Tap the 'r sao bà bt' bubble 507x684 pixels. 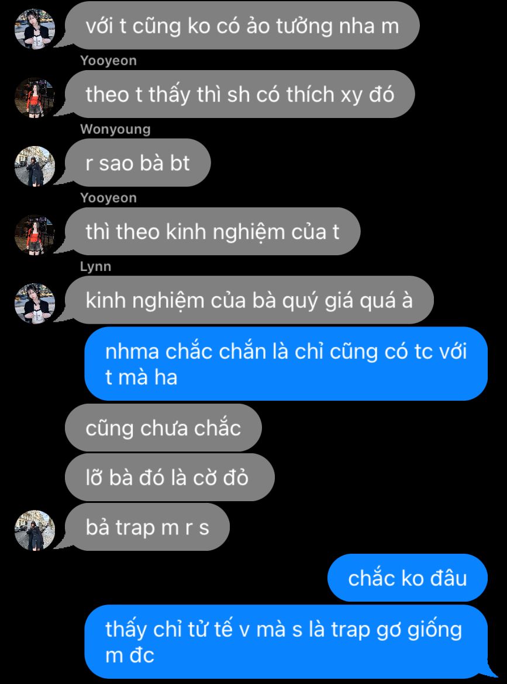(x=138, y=163)
